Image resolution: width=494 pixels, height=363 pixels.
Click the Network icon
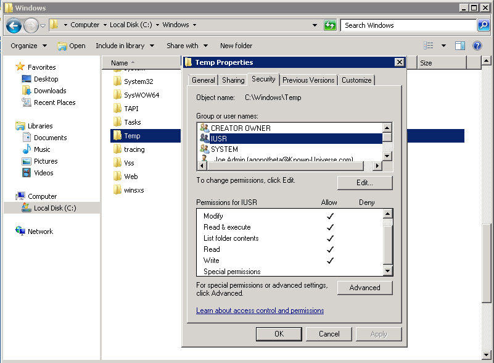click(x=20, y=231)
